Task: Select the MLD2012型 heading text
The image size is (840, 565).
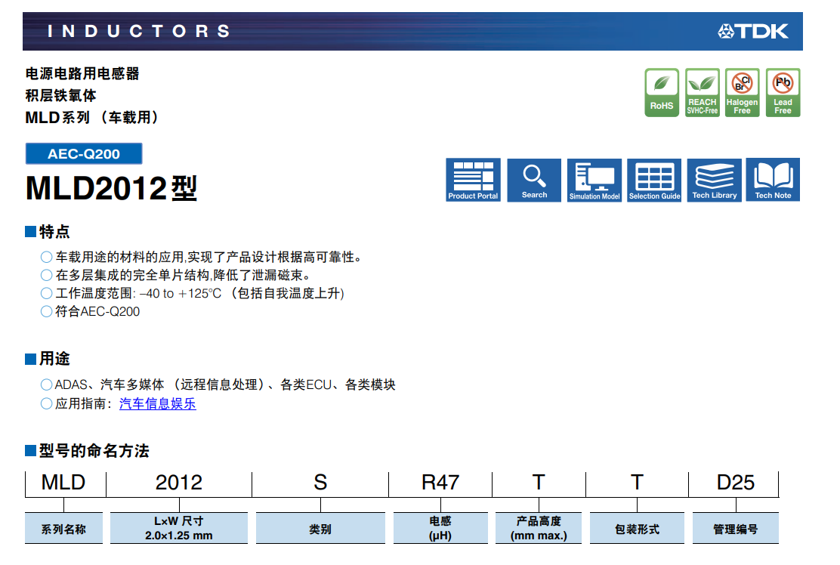Action: point(112,189)
